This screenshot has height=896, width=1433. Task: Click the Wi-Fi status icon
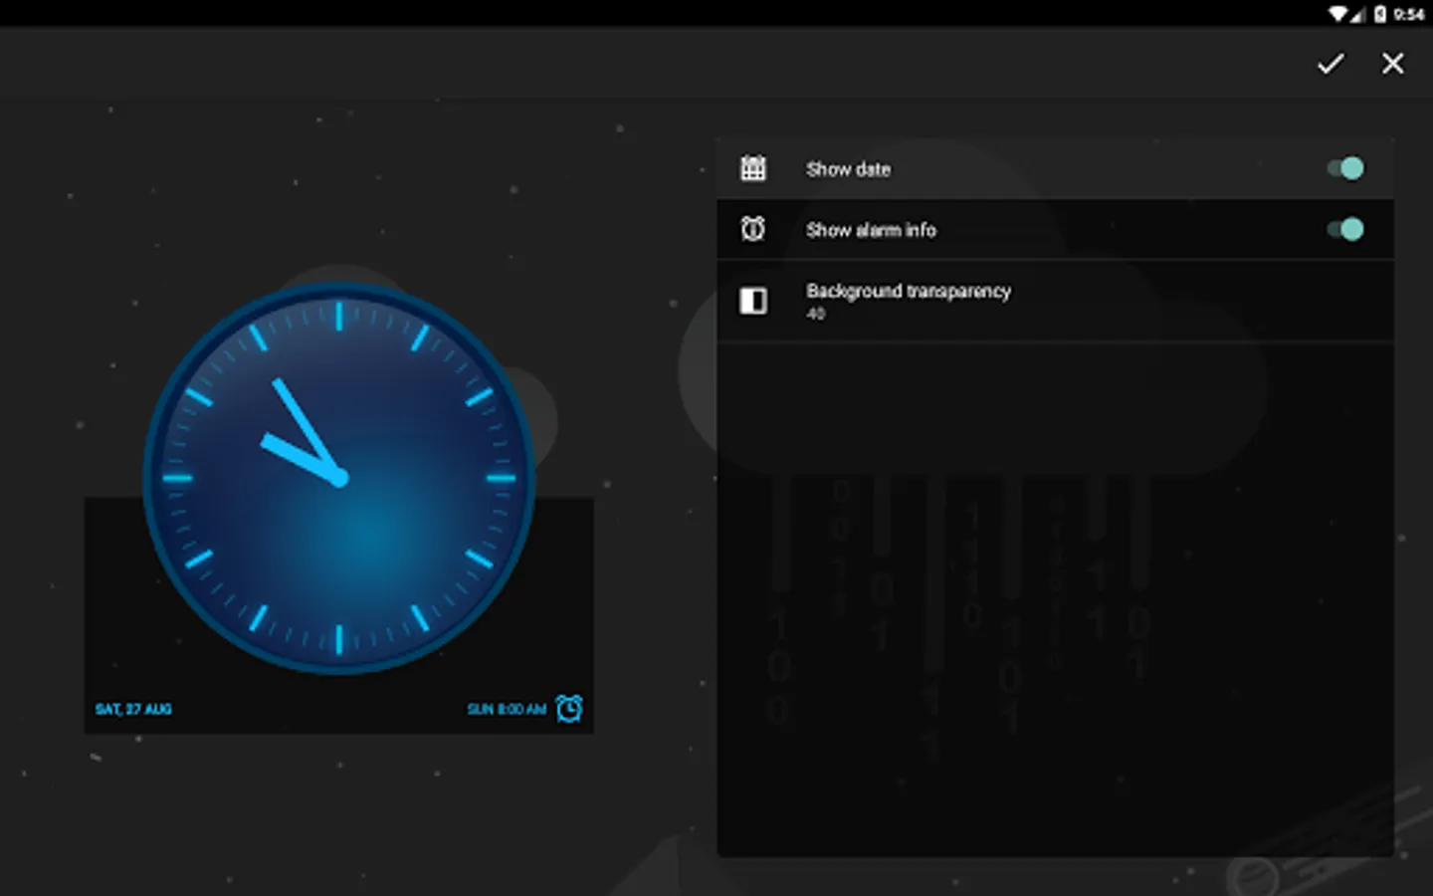[1338, 14]
